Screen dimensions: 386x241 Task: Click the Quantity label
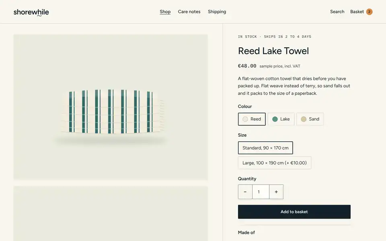point(247,179)
